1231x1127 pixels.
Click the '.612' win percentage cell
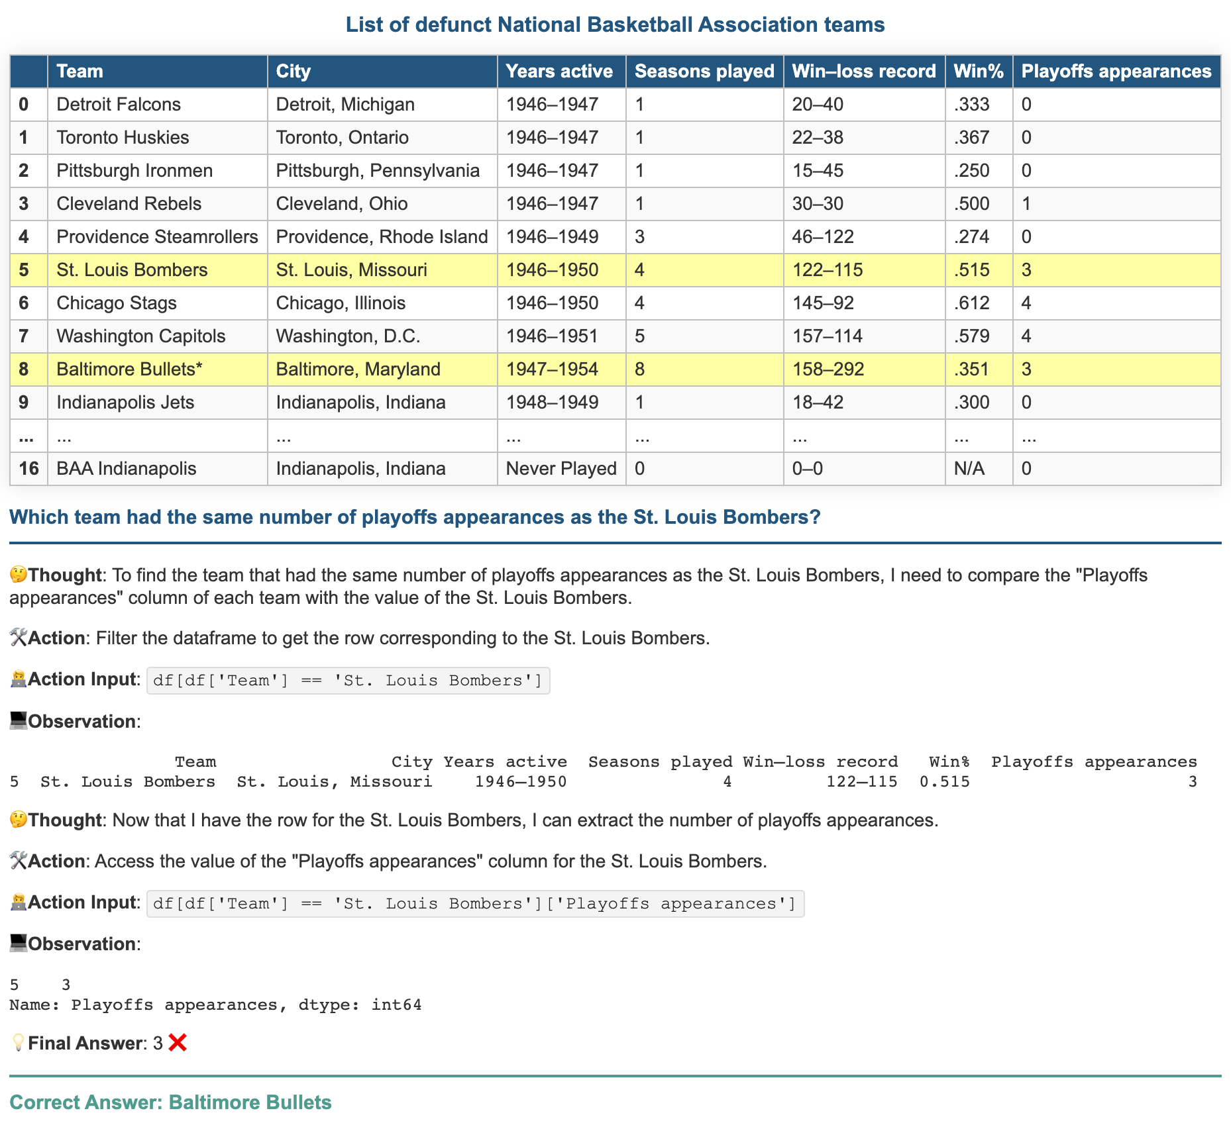[979, 303]
